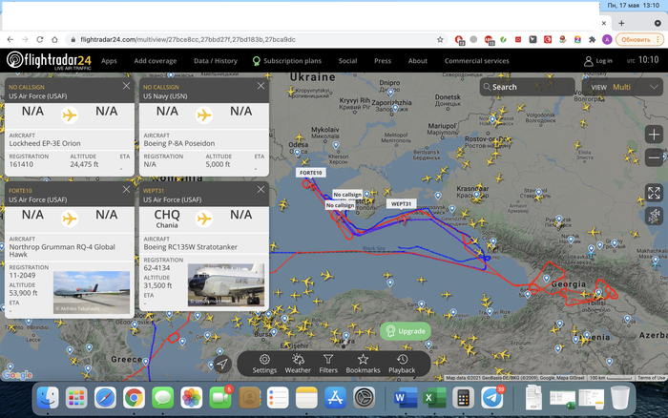The width and height of the screenshot is (668, 418).
Task: Click the plane icon on the FORTE10 card
Action: 70,219
